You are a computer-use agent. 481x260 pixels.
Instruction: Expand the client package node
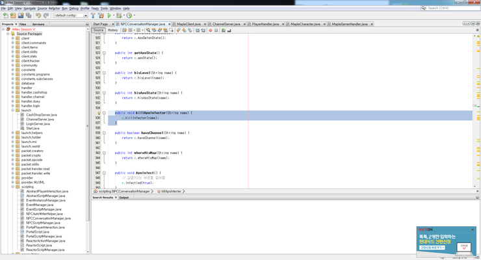[13, 38]
